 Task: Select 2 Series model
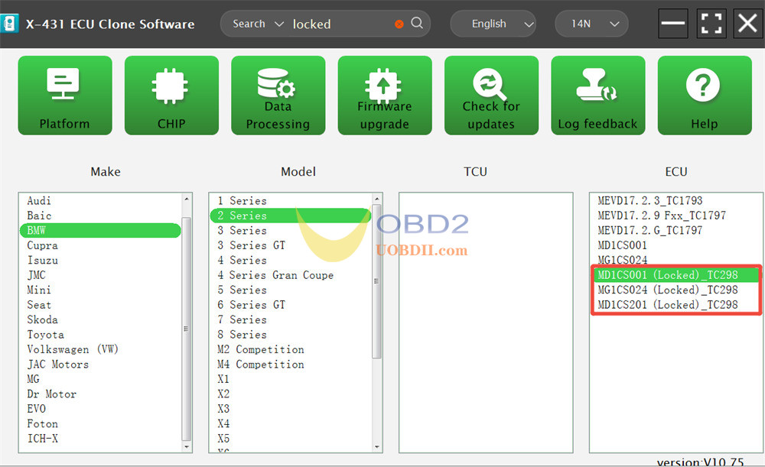tap(290, 216)
